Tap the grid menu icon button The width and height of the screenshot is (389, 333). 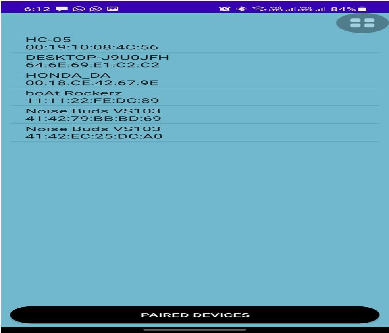(362, 23)
